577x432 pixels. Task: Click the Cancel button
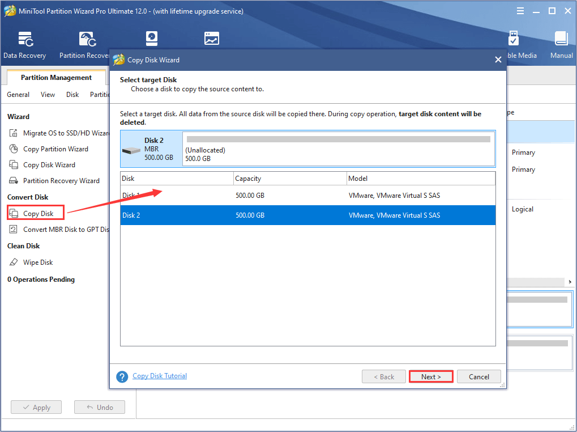point(478,377)
